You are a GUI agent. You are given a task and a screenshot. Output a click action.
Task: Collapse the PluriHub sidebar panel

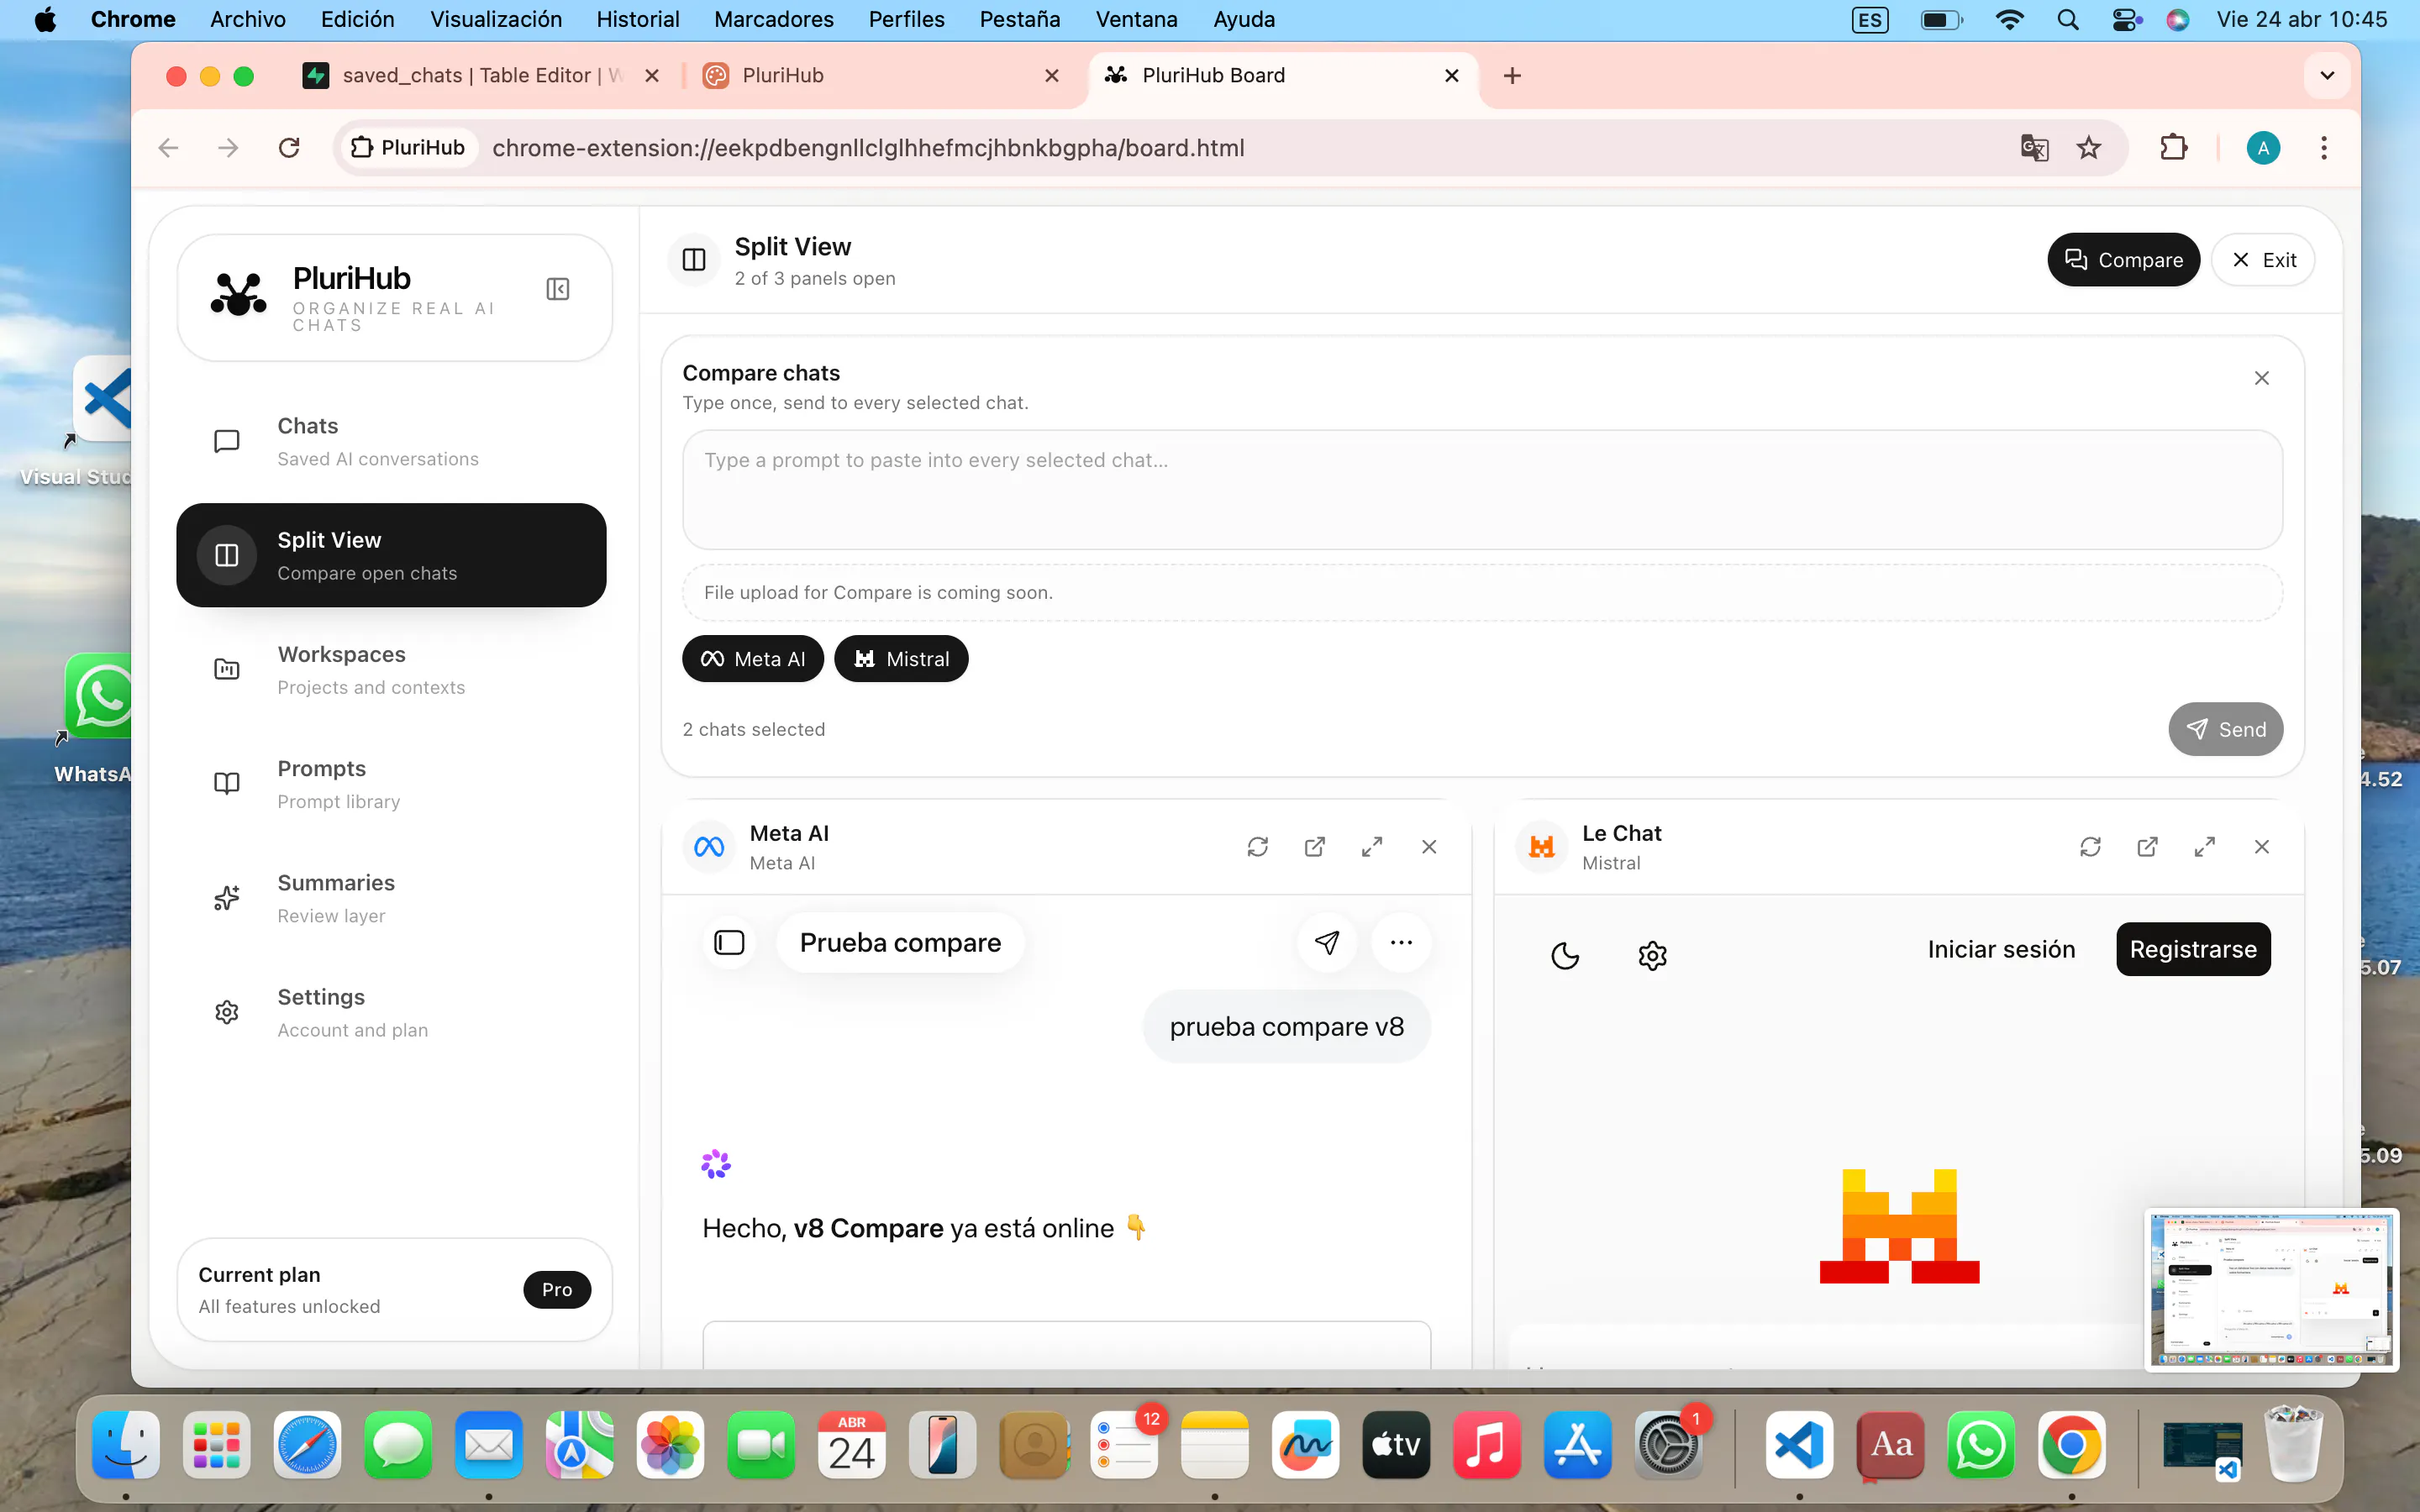[x=558, y=289]
